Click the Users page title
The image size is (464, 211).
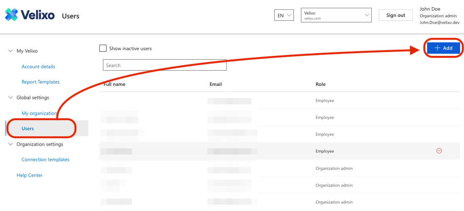71,16
